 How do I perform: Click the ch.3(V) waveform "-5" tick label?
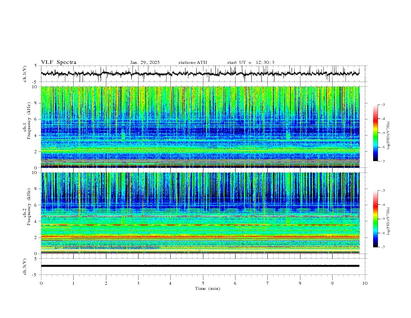point(35,275)
